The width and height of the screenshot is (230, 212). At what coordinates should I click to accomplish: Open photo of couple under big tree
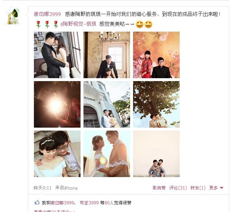pyautogui.click(x=156, y=104)
